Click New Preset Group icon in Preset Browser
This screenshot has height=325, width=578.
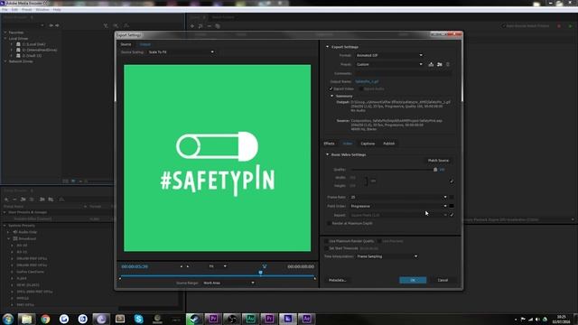pyautogui.click(x=23, y=200)
